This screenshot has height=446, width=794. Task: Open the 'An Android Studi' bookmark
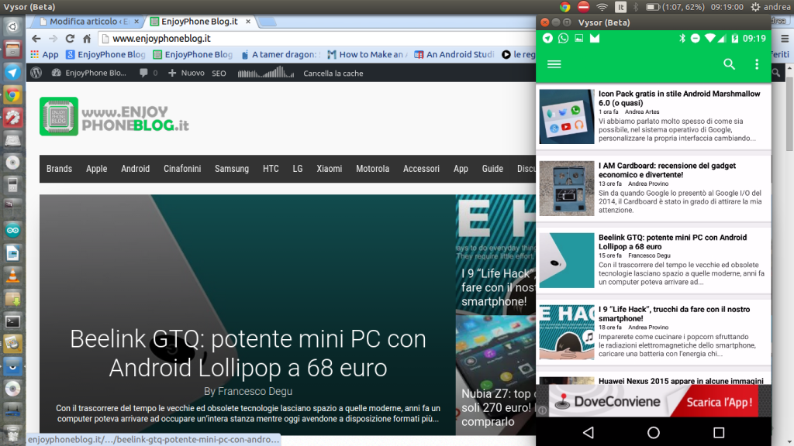(454, 55)
